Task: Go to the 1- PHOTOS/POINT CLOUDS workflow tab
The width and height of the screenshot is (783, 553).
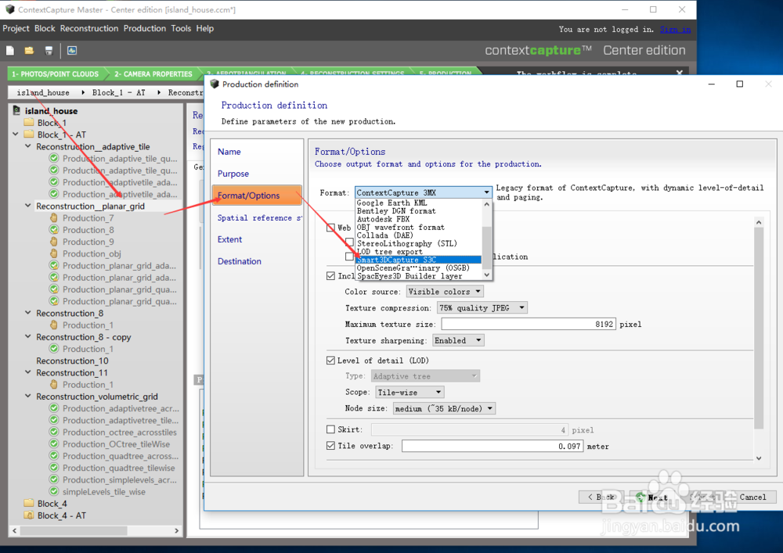Action: [x=56, y=74]
